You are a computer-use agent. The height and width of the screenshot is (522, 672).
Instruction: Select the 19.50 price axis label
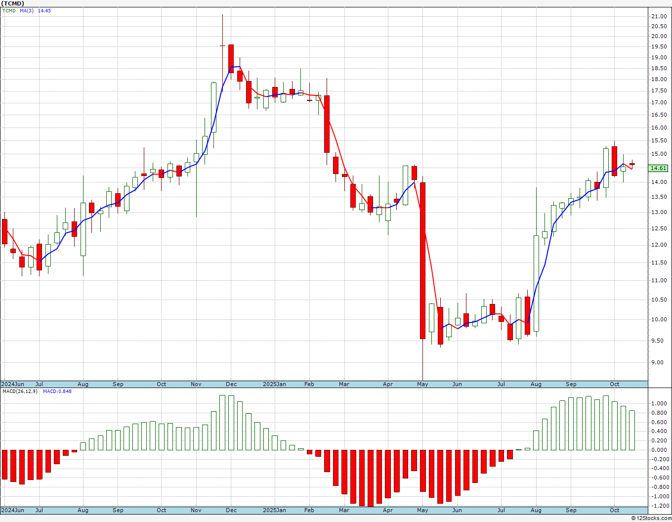(x=658, y=47)
